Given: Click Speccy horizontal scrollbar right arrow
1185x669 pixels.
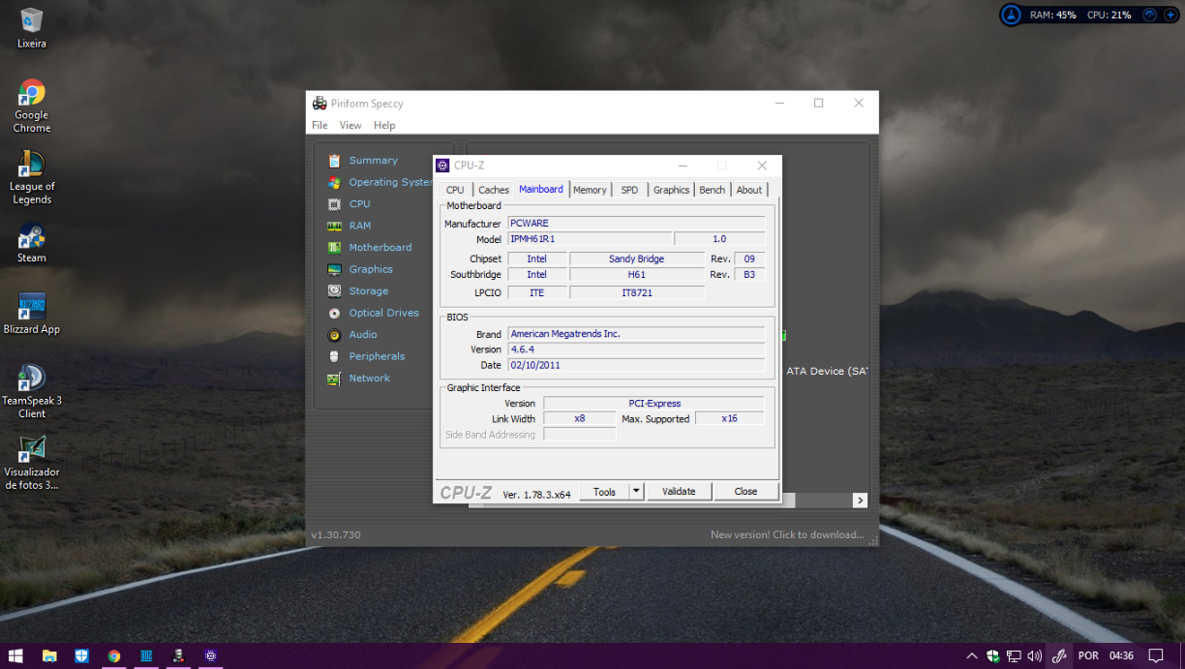Looking at the screenshot, I should click(860, 501).
